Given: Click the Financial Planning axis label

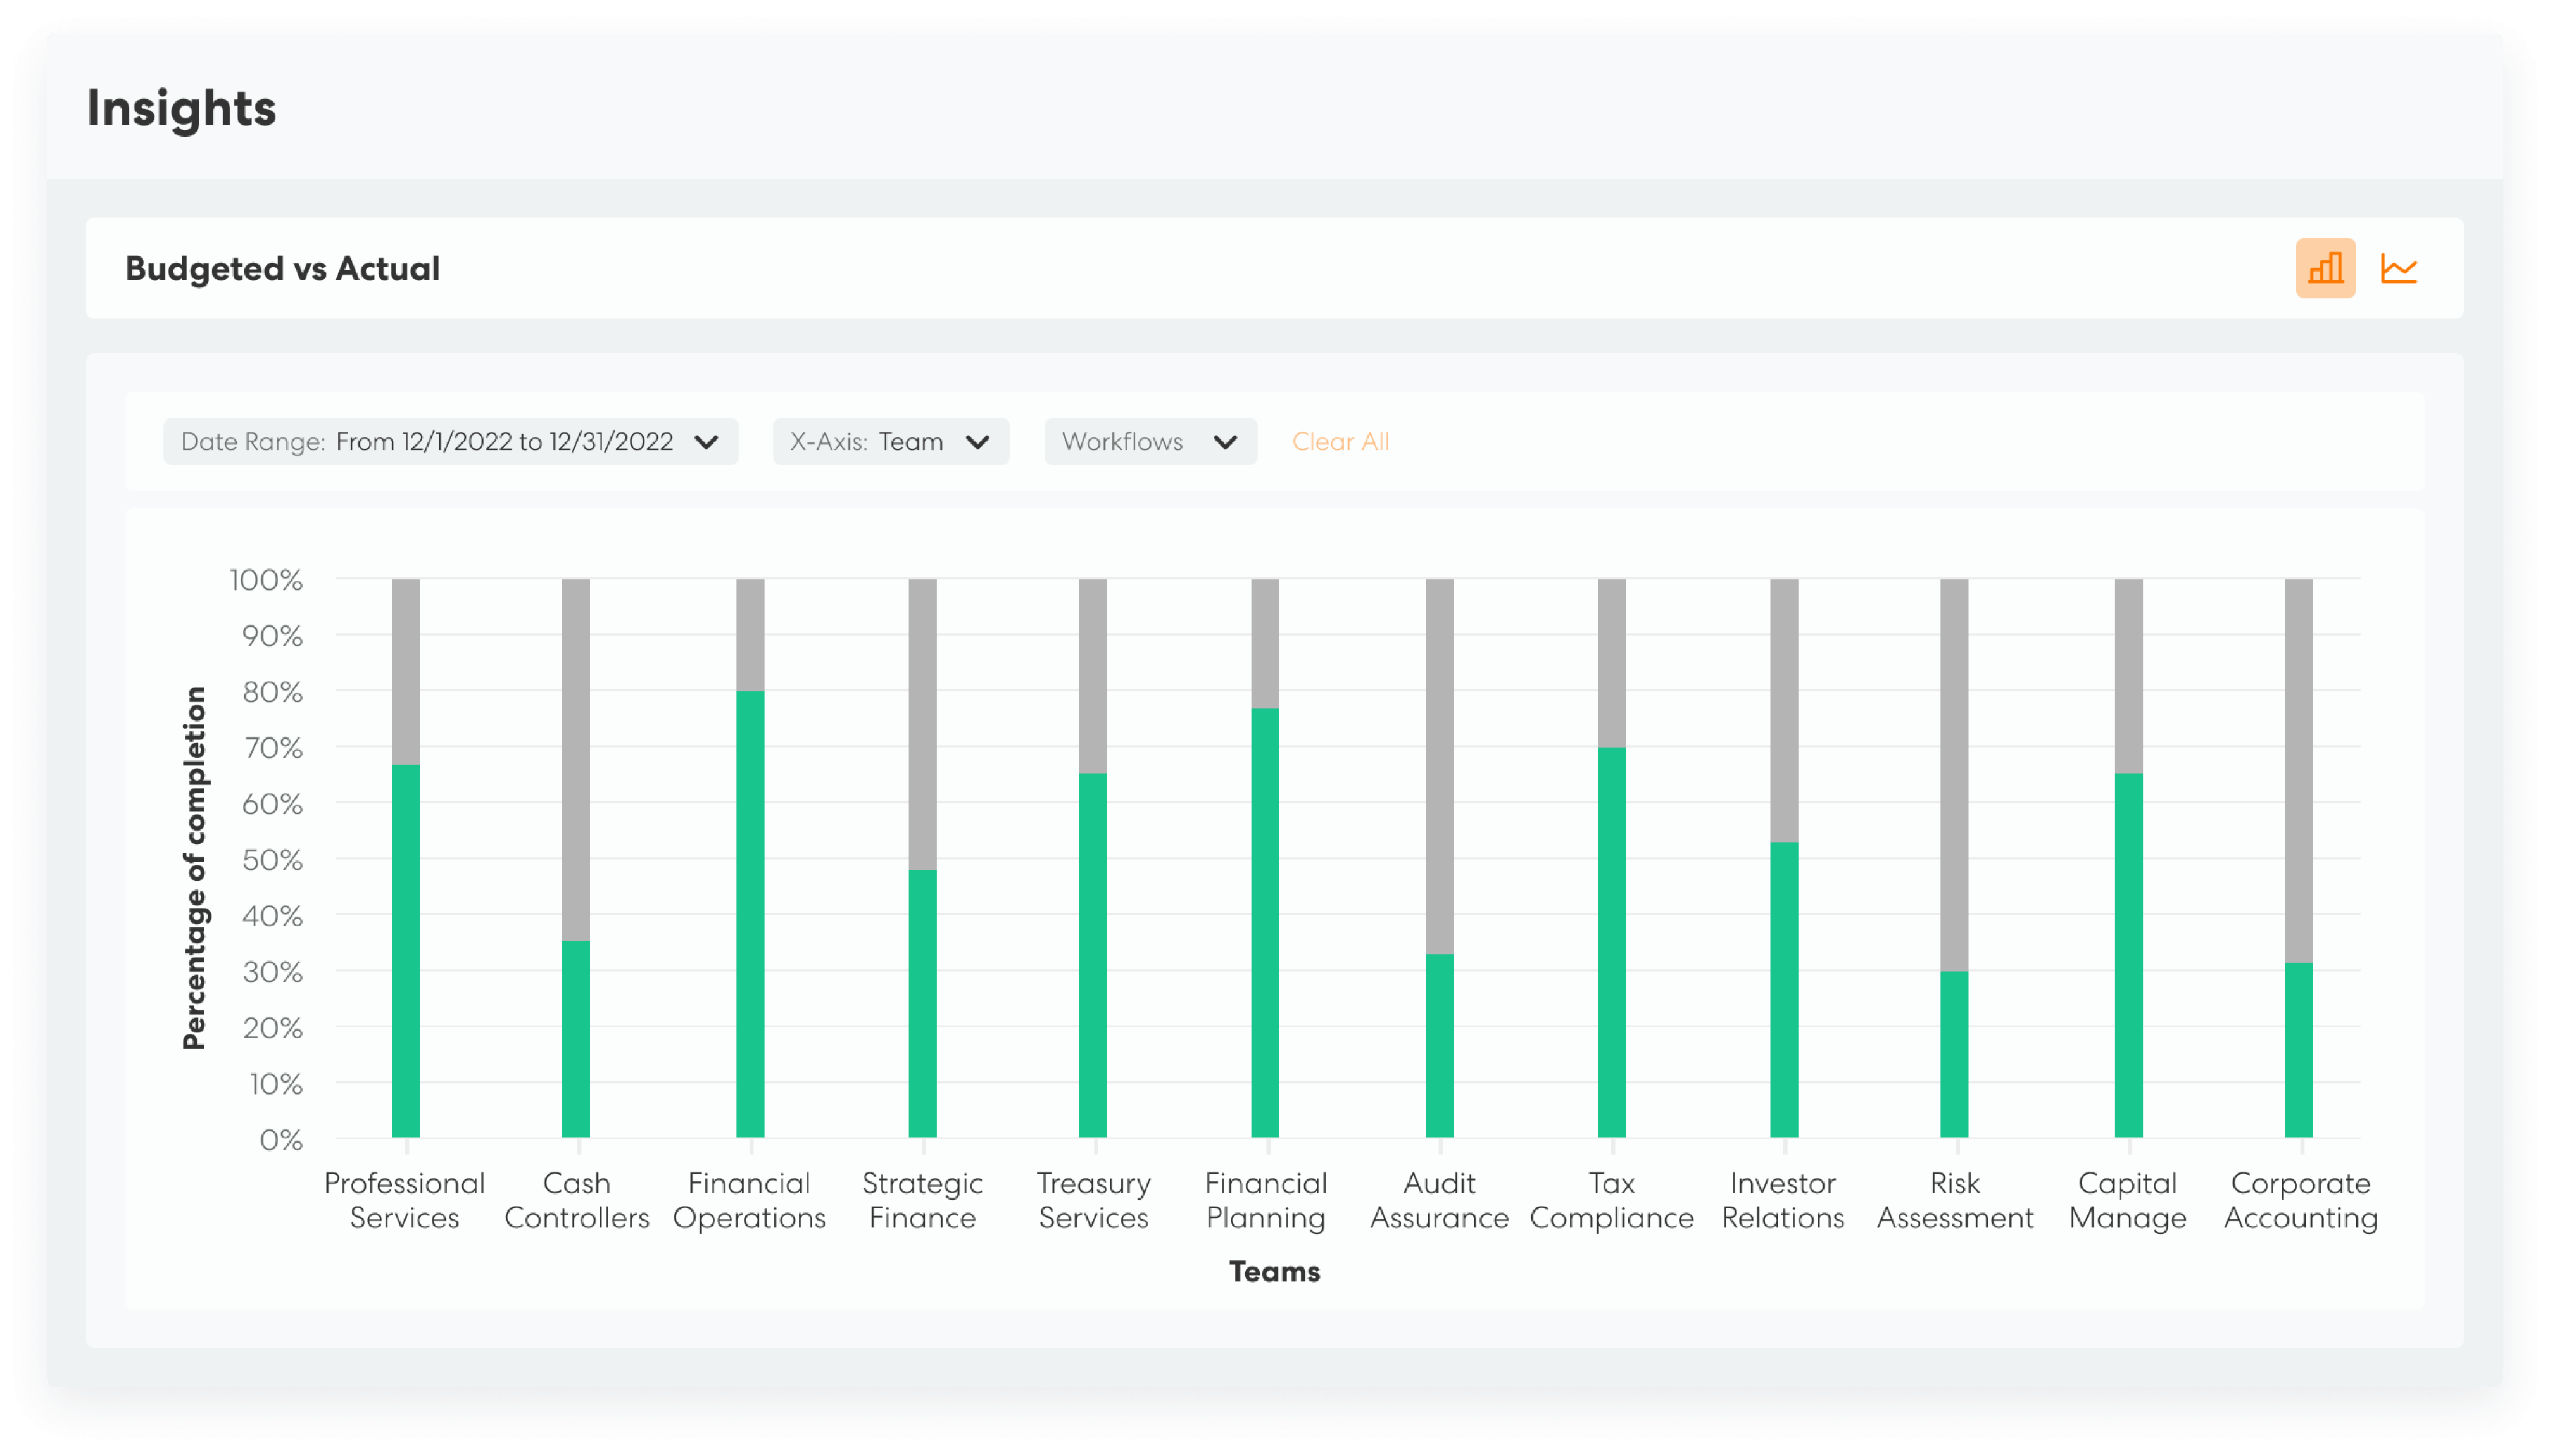Looking at the screenshot, I should (1266, 1200).
